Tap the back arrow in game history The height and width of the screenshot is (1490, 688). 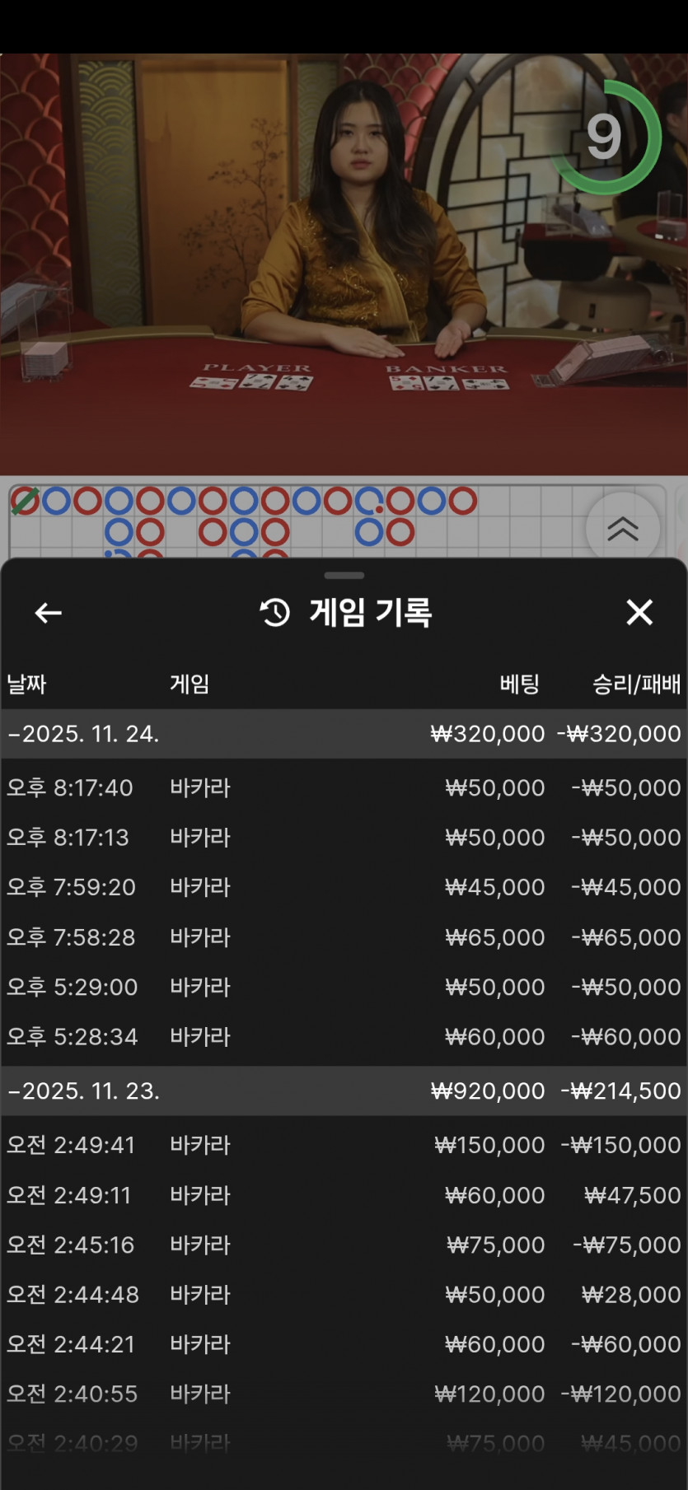[49, 613]
